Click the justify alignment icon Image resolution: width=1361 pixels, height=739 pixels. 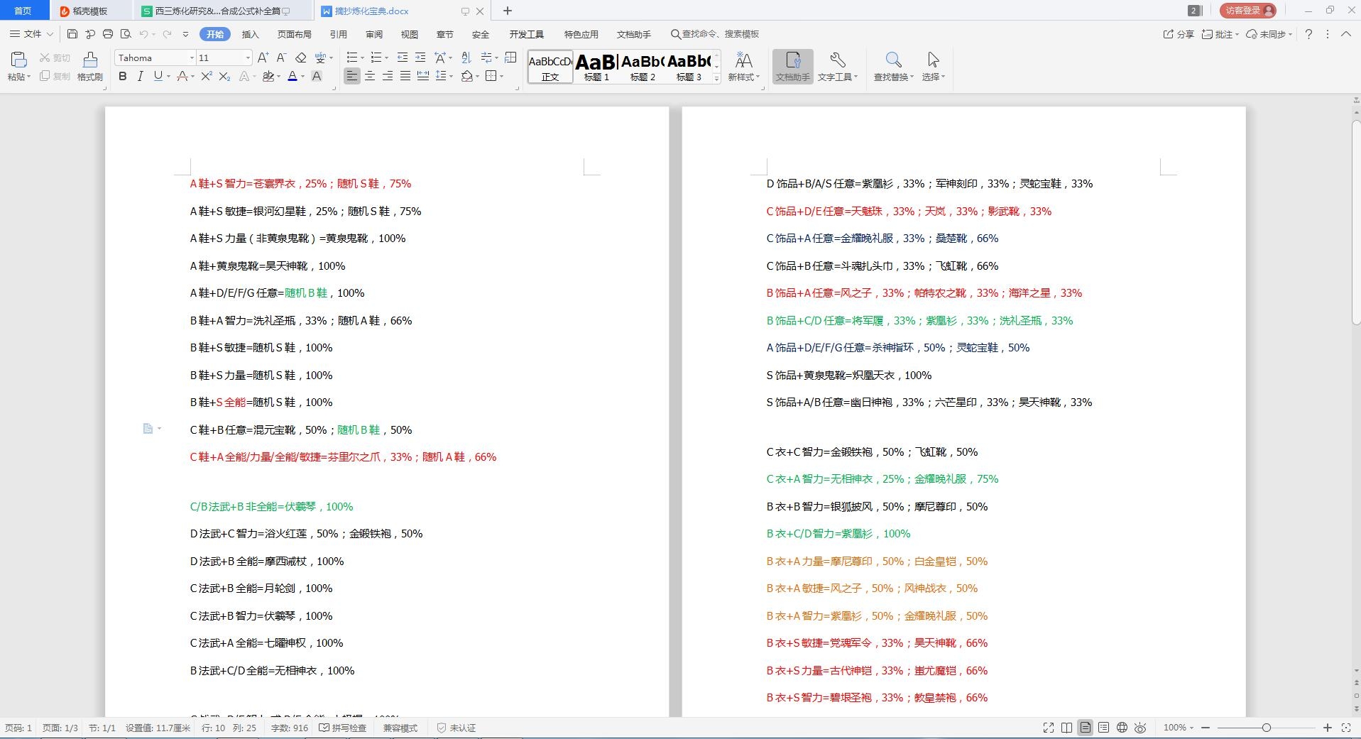click(405, 76)
